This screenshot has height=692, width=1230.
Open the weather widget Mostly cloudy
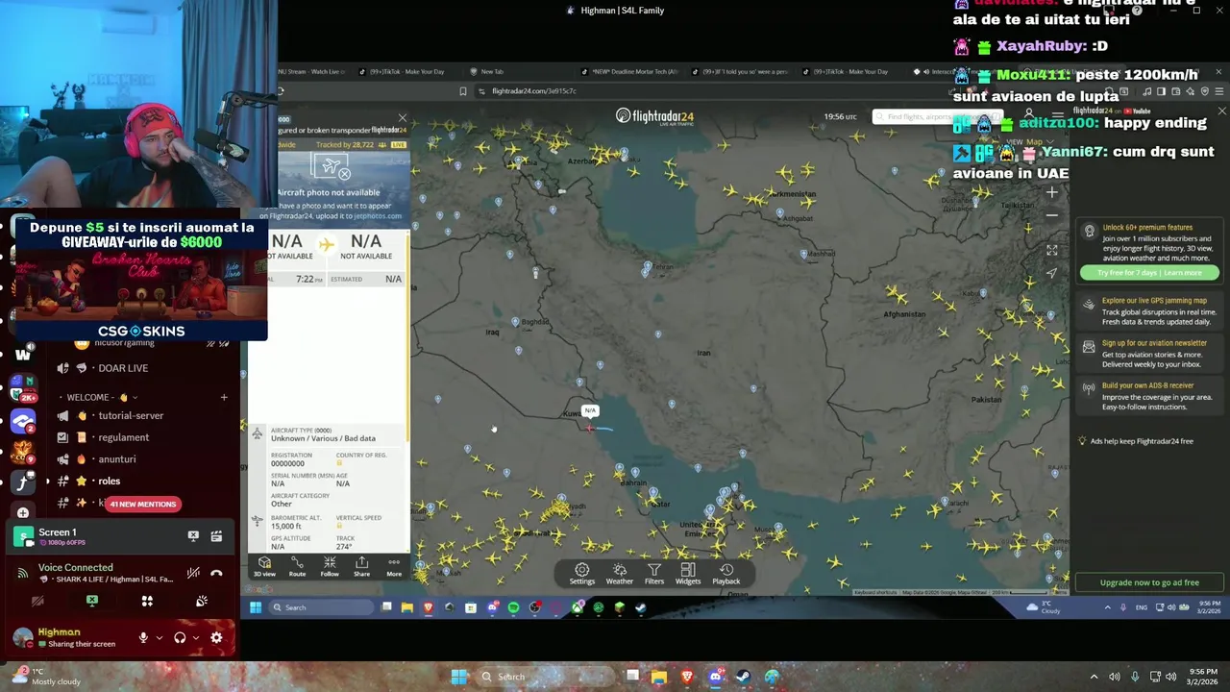click(43, 677)
